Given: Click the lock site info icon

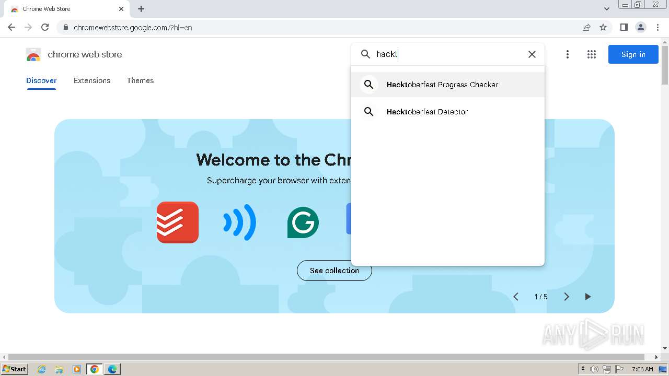Looking at the screenshot, I should tap(65, 28).
